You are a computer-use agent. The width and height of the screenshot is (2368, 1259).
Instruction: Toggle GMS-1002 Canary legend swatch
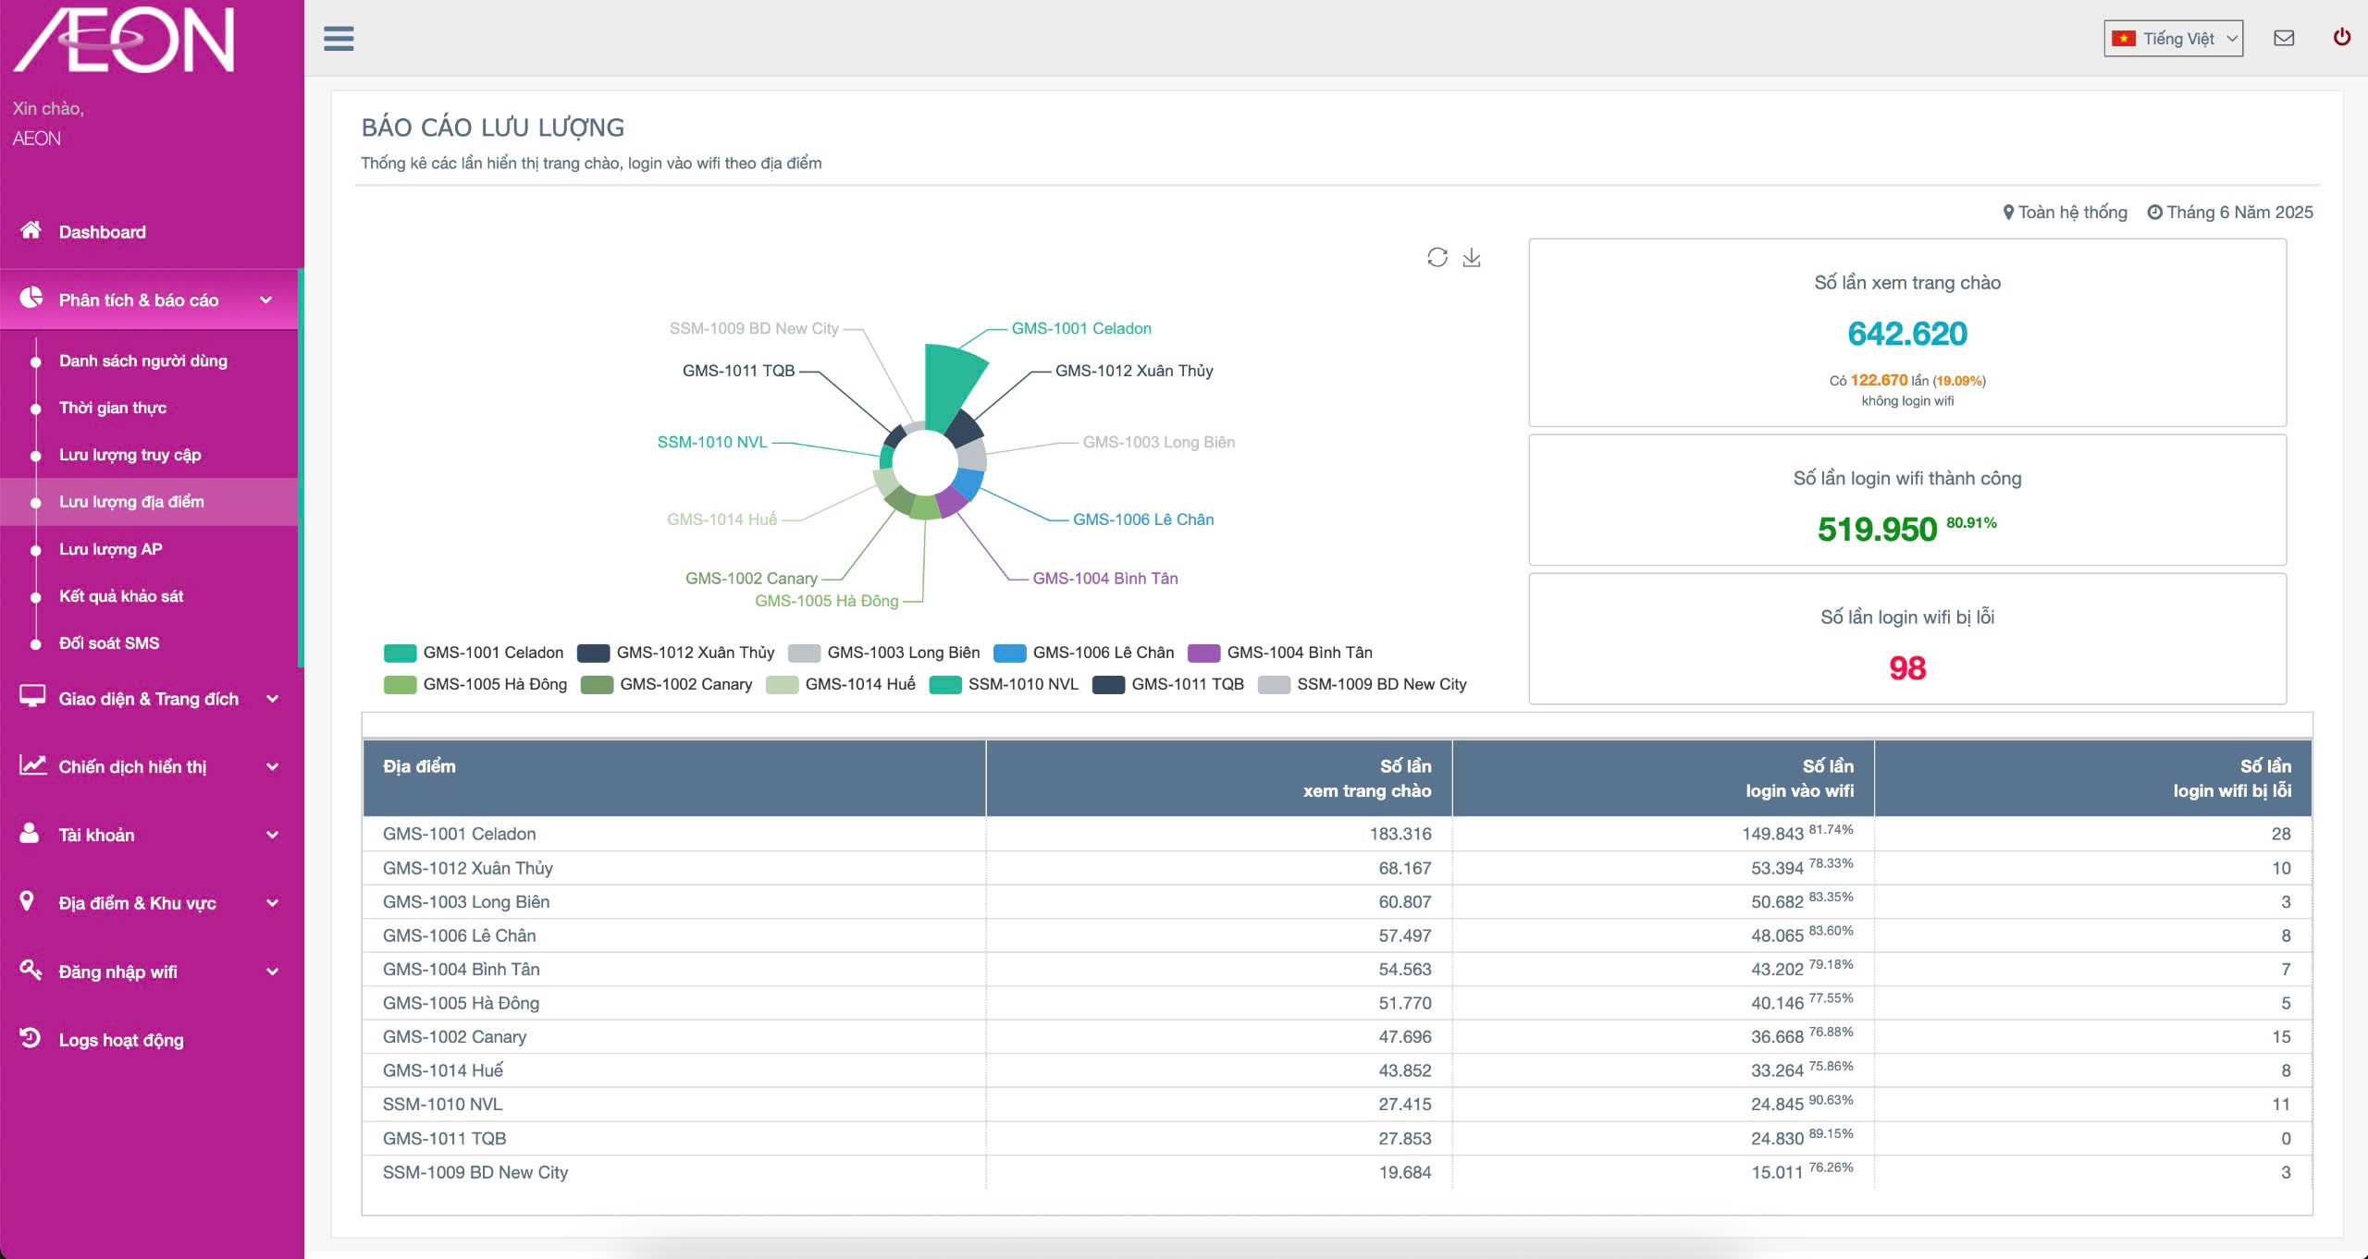597,684
